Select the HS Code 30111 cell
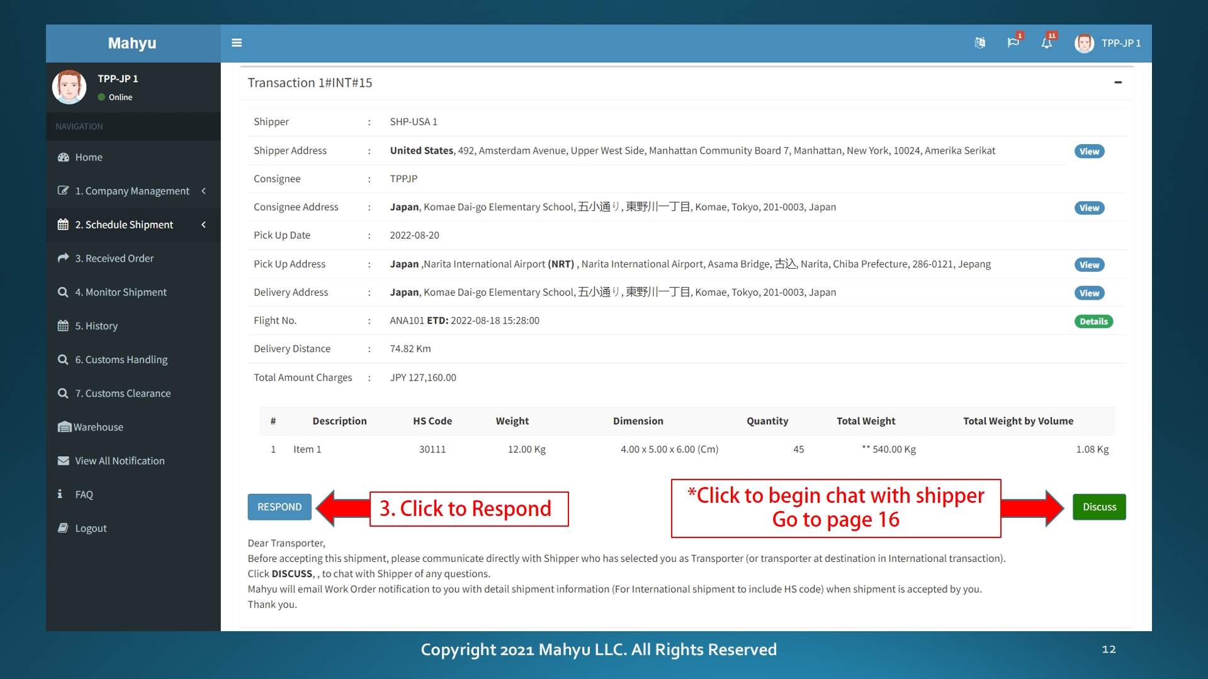This screenshot has height=679, width=1208. [x=432, y=449]
